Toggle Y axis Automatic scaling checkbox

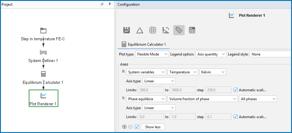pos(236,117)
